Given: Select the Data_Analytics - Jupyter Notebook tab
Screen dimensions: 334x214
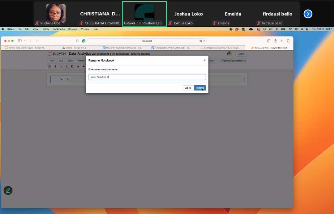Looking at the screenshot, I should coord(269,48).
